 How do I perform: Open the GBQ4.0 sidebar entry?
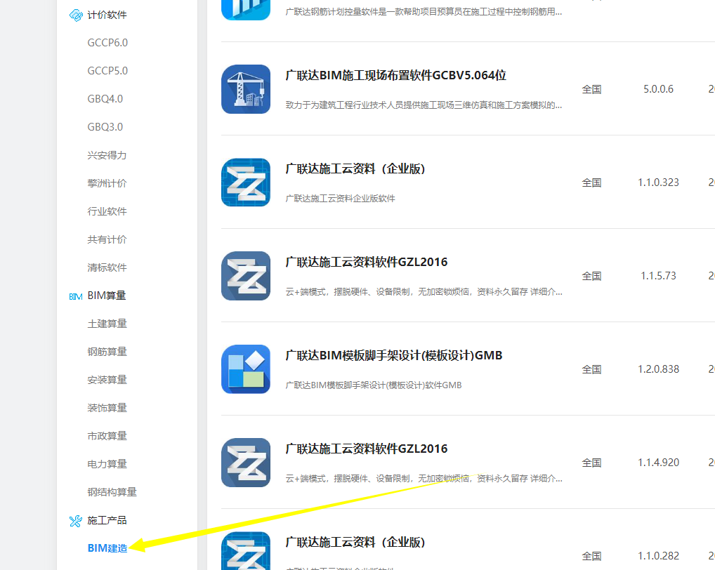(105, 99)
